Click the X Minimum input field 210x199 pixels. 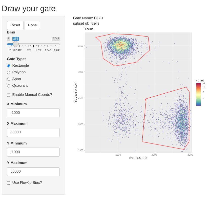pos(33,113)
